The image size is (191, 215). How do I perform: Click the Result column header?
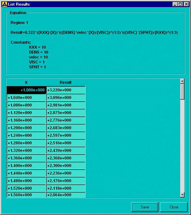pos(66,83)
